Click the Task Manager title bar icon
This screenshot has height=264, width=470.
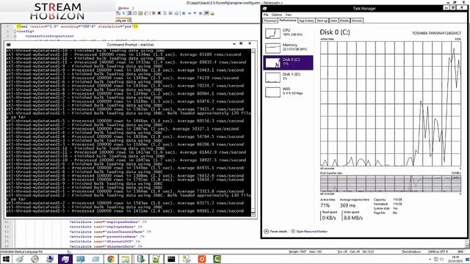[265, 8]
